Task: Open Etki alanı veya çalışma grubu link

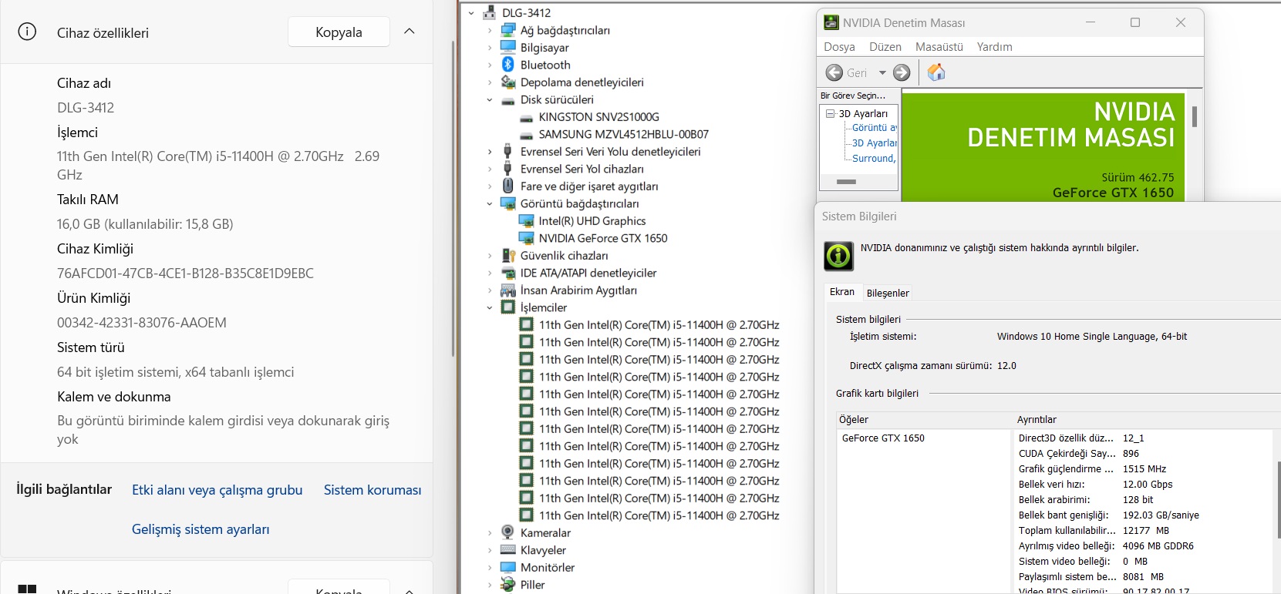Action: 217,490
